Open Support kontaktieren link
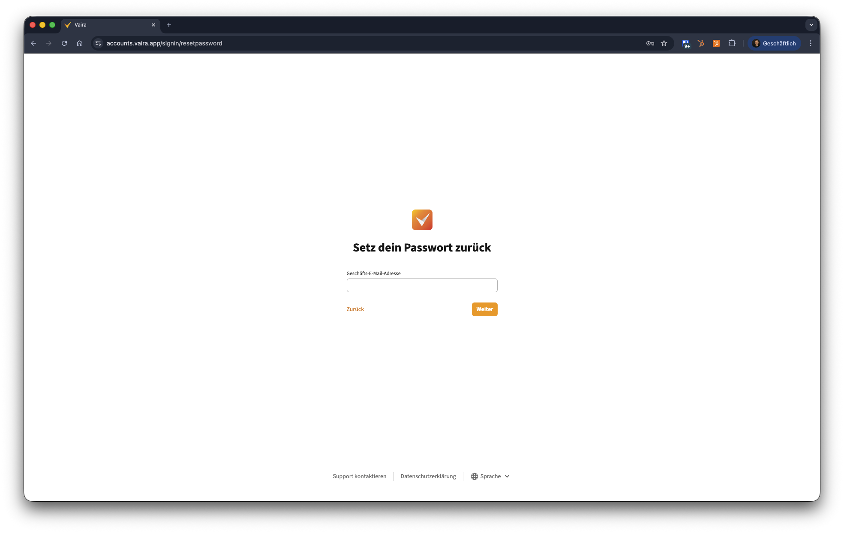Viewport: 844px width, 533px height. [x=359, y=476]
